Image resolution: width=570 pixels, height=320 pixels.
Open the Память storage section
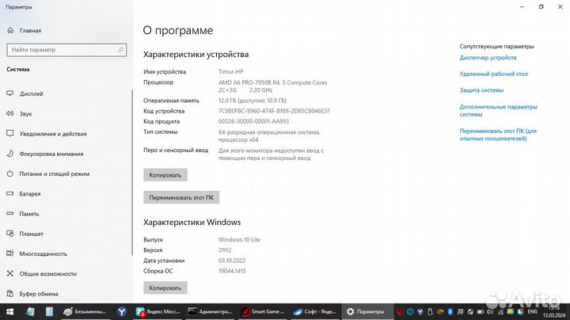(22, 213)
